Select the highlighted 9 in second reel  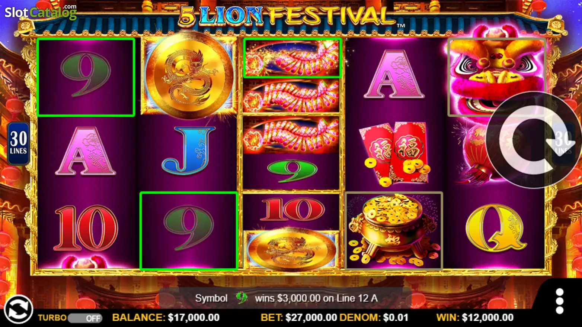pyautogui.click(x=189, y=231)
